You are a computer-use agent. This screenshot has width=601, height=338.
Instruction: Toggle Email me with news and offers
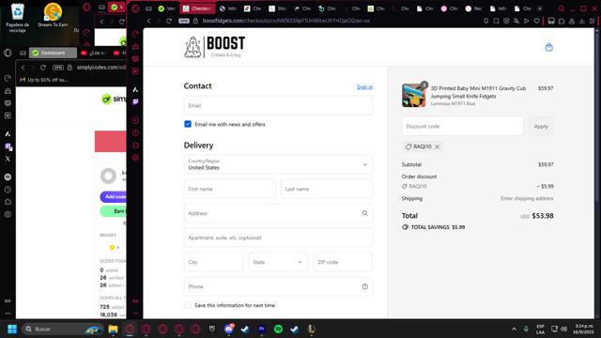tap(188, 124)
